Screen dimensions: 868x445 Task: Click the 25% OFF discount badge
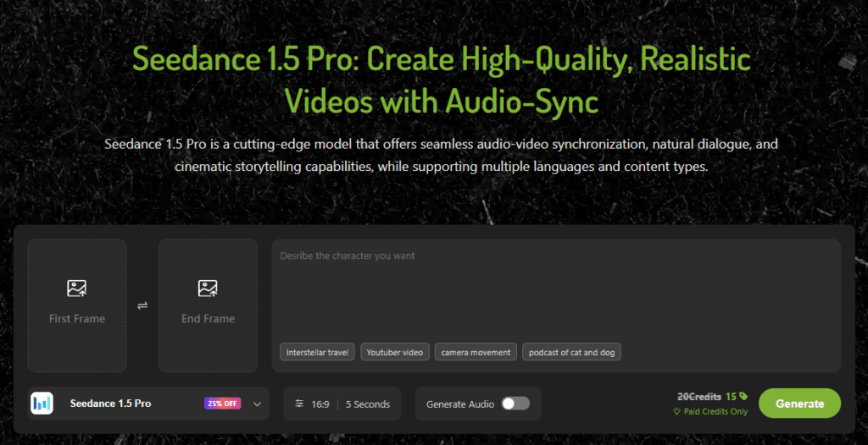click(222, 404)
